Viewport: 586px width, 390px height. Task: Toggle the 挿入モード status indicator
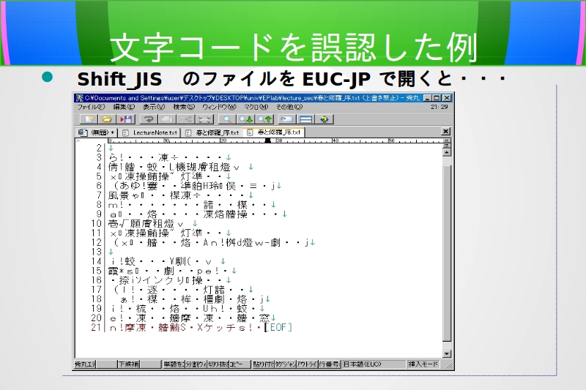[x=423, y=364]
